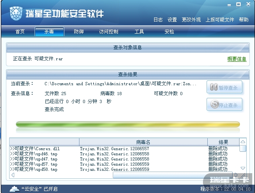255x193 pixels.
Task: Open the 日志 menu link
Action: tap(158, 20)
